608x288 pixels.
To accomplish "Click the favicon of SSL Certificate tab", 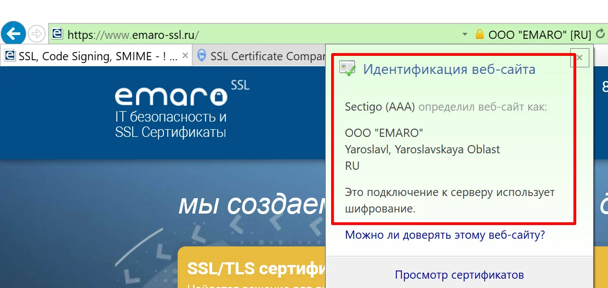I will (201, 56).
